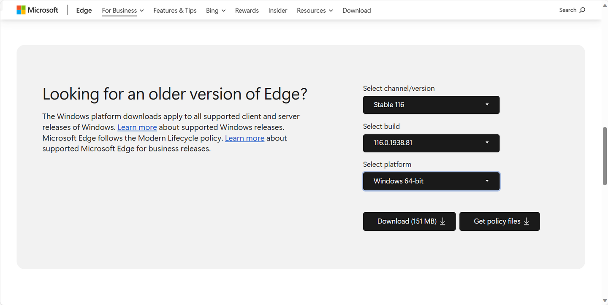The width and height of the screenshot is (608, 305).
Task: Expand the For Business menu
Action: pyautogui.click(x=123, y=11)
